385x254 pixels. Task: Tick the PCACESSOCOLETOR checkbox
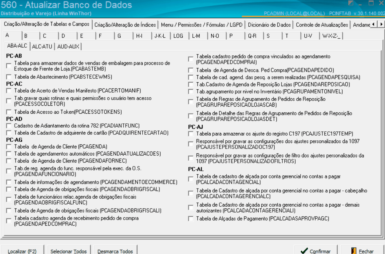coord(9,101)
